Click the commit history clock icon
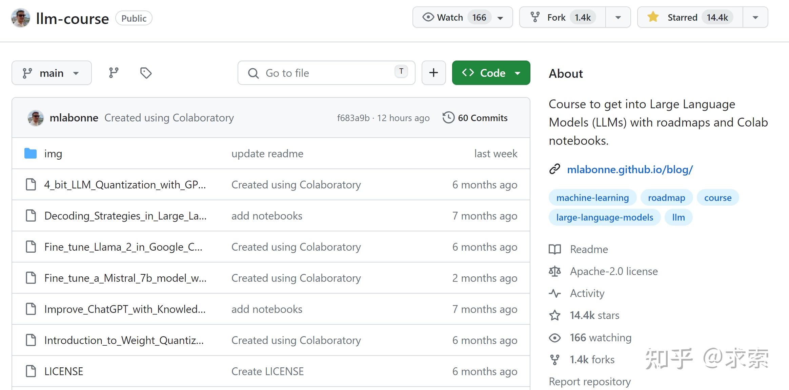789x390 pixels. [448, 118]
